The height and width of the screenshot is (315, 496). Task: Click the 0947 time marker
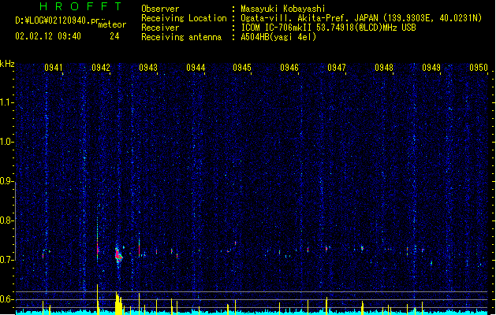[x=337, y=68]
